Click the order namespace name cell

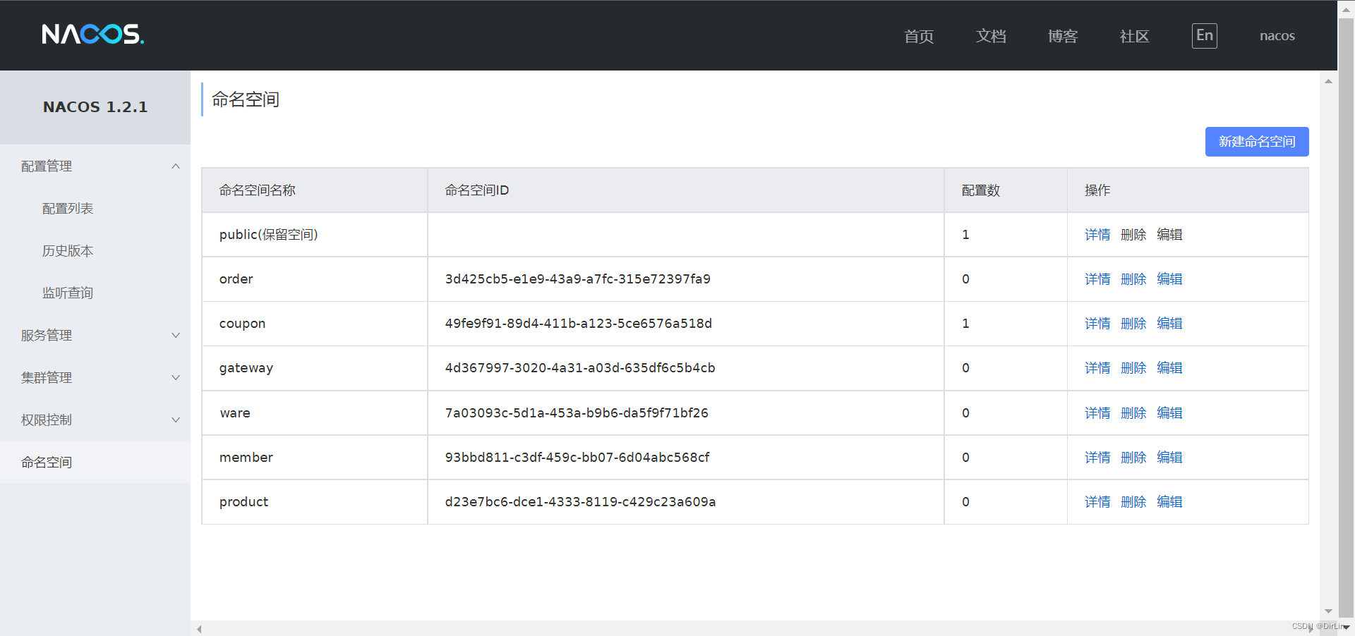click(315, 279)
